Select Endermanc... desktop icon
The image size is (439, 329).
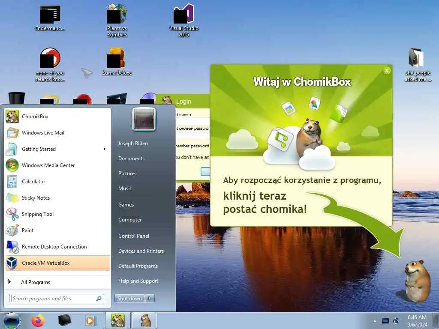click(50, 18)
